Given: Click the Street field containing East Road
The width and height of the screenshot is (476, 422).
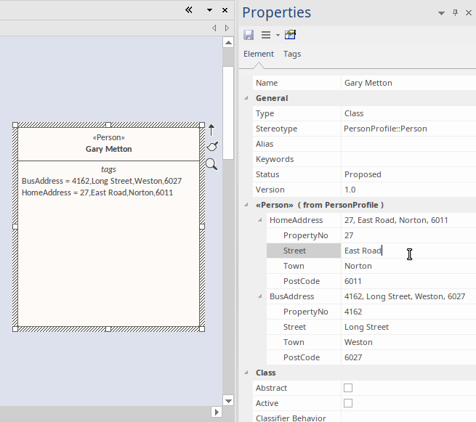Looking at the screenshot, I should tap(408, 251).
